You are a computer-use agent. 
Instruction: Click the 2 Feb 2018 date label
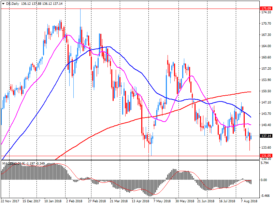pos(74,201)
